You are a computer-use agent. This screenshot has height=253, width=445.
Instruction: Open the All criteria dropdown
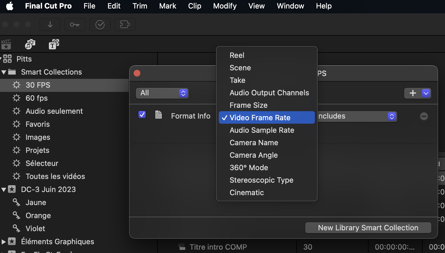162,93
